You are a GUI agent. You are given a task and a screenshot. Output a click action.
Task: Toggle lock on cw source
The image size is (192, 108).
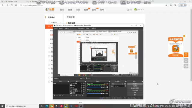(84, 87)
